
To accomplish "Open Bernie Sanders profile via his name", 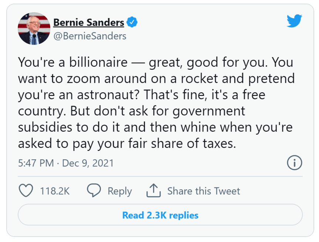I will click(89, 22).
